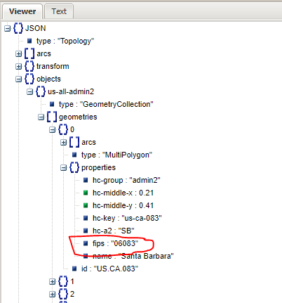Switch to the Text tab
282x303 pixels.
(x=59, y=11)
